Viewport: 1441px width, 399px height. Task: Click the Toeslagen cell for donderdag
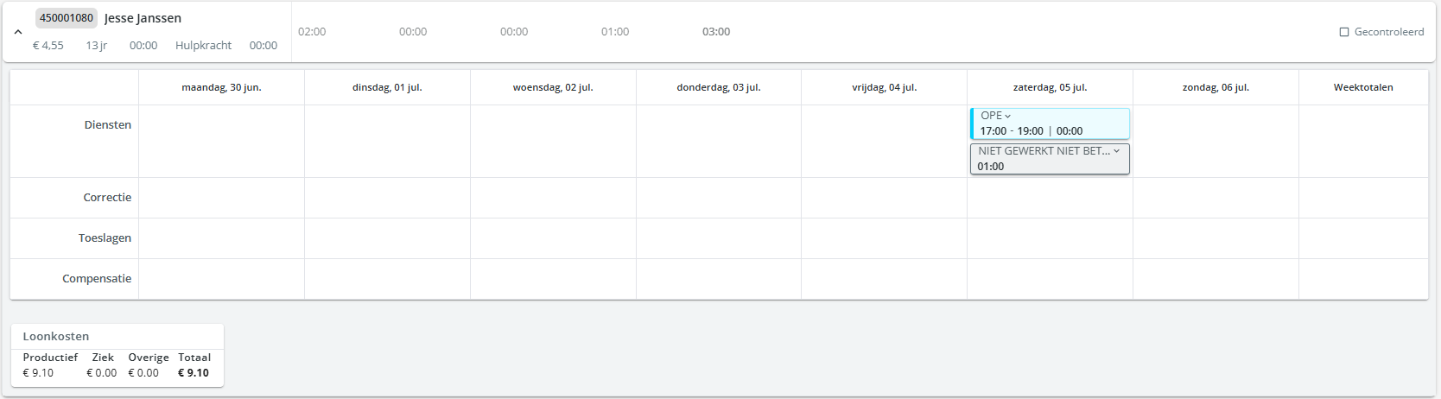[x=719, y=238]
